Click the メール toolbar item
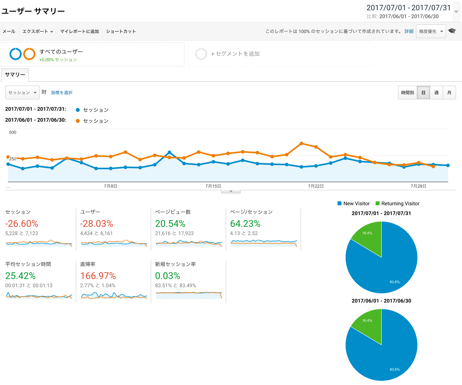 (x=9, y=31)
